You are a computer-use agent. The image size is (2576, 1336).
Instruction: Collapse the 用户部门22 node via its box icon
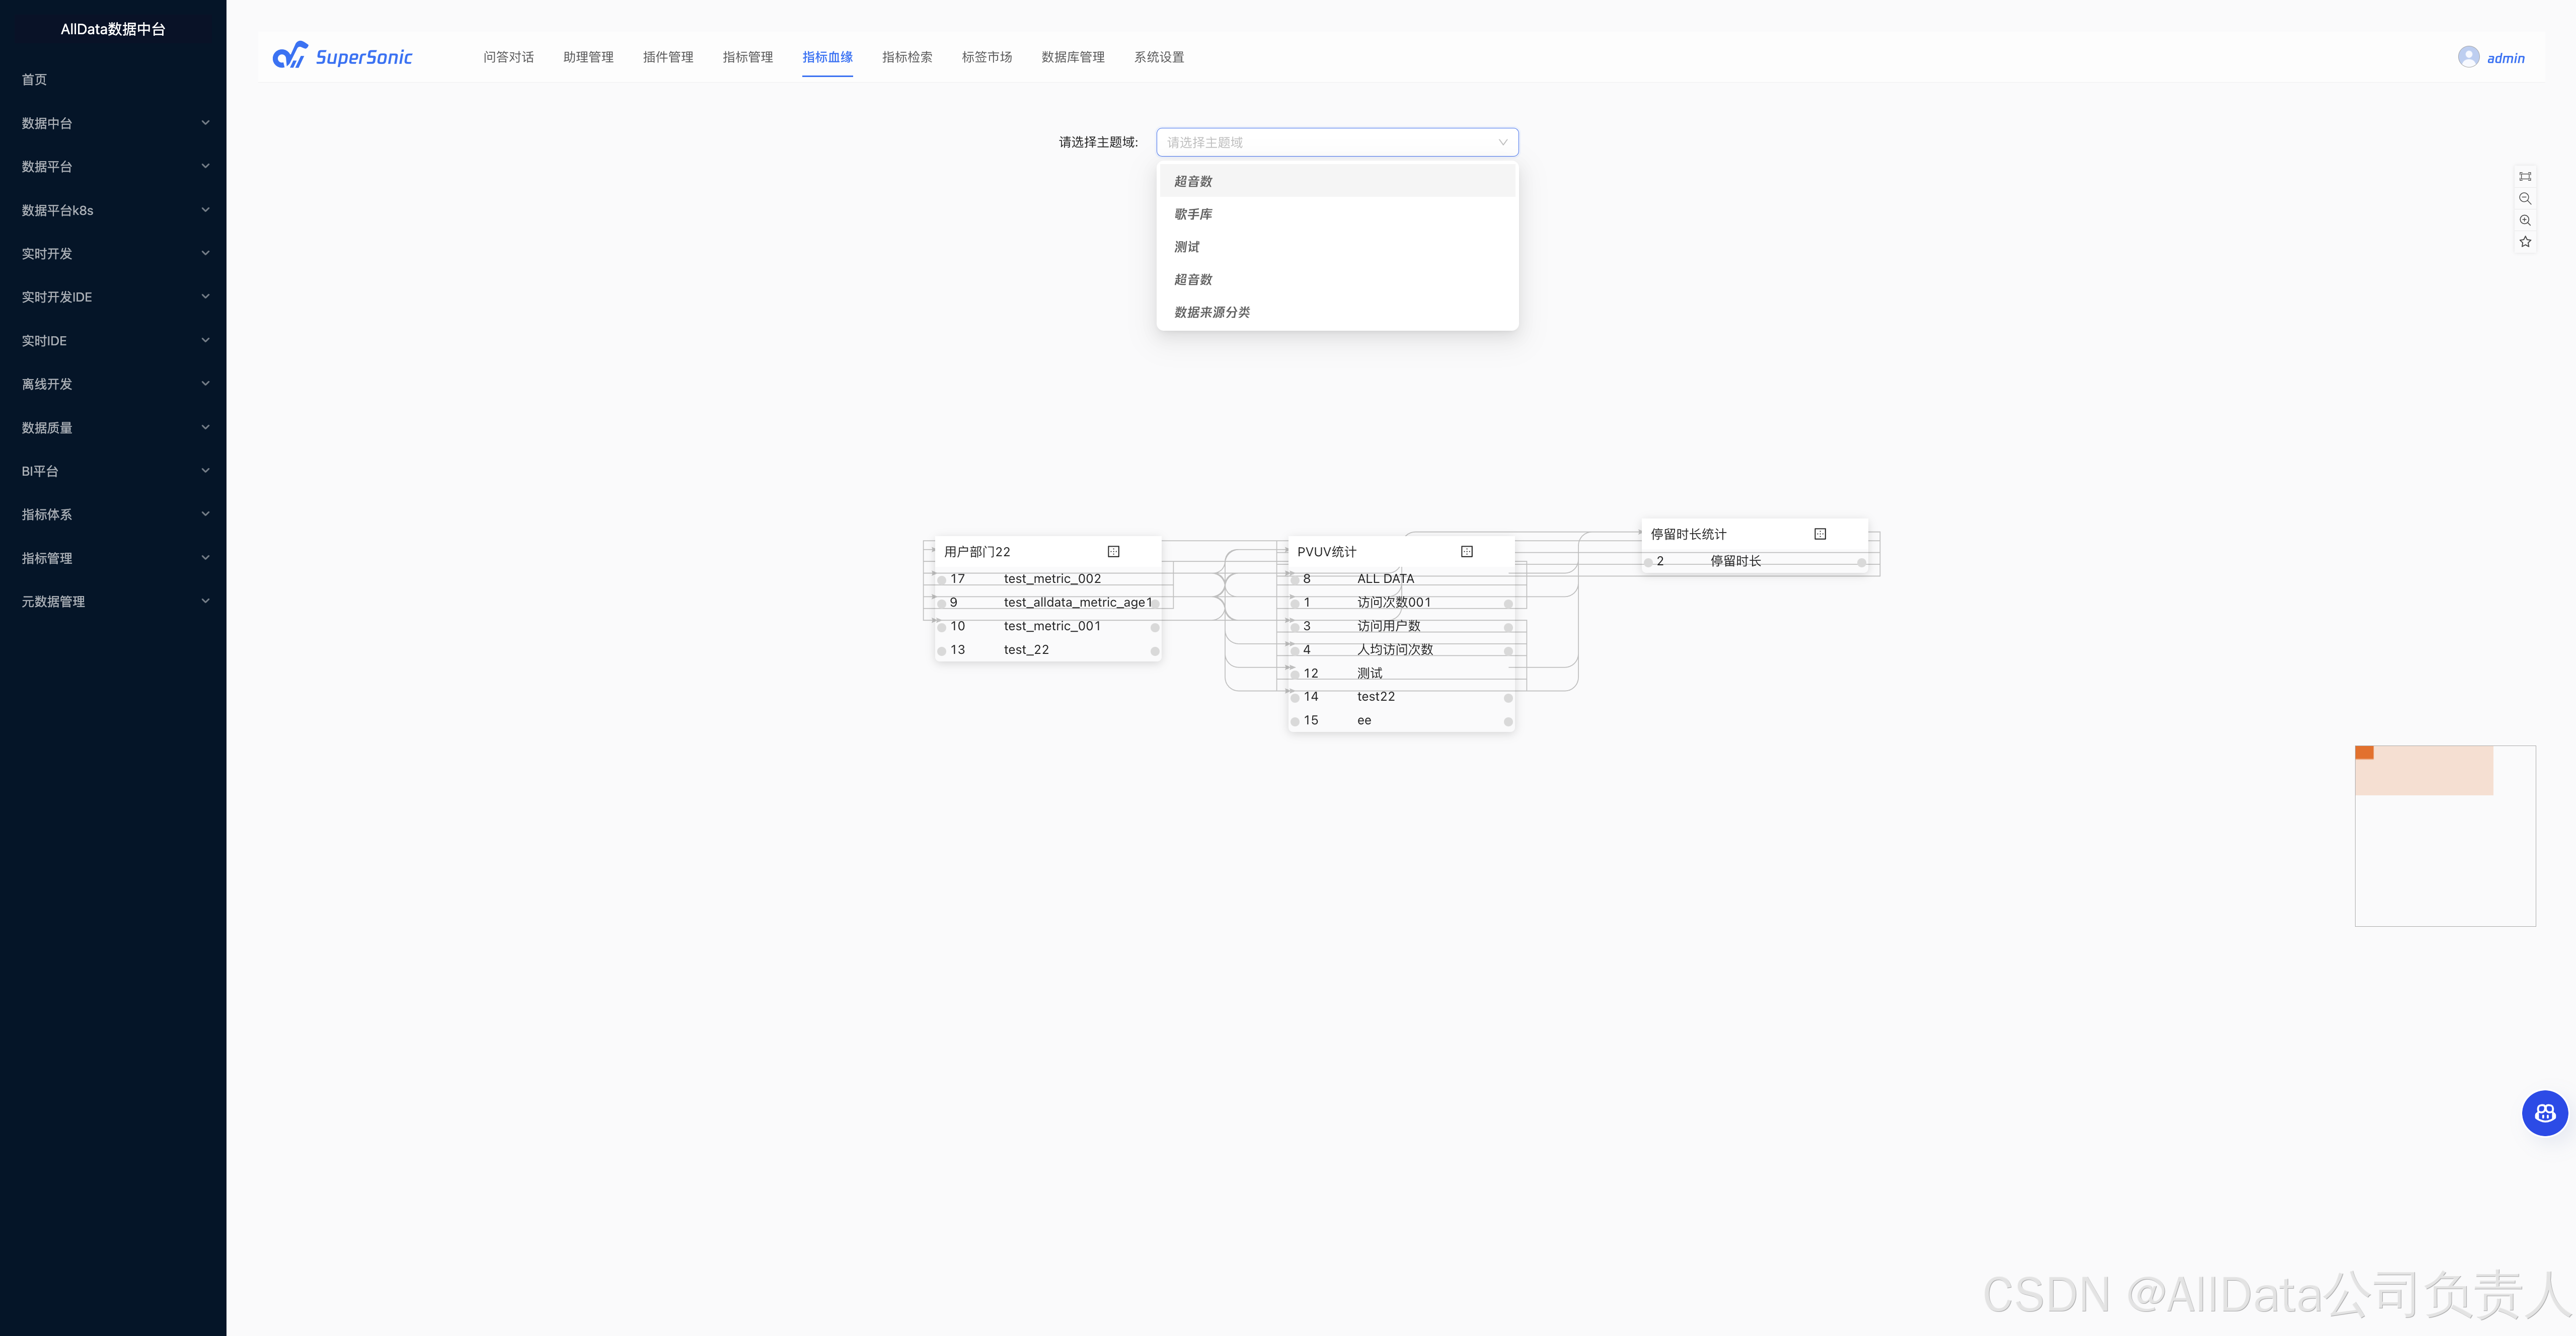(x=1113, y=551)
